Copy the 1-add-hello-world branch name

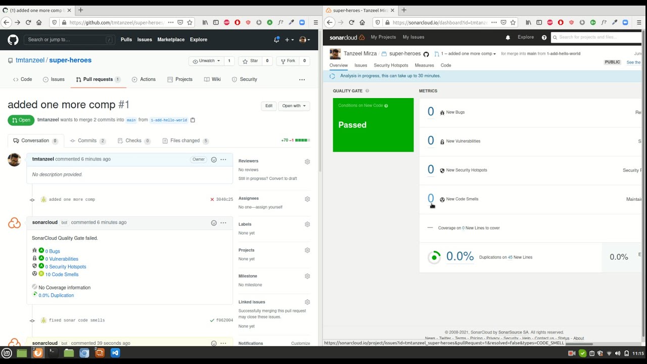click(193, 120)
